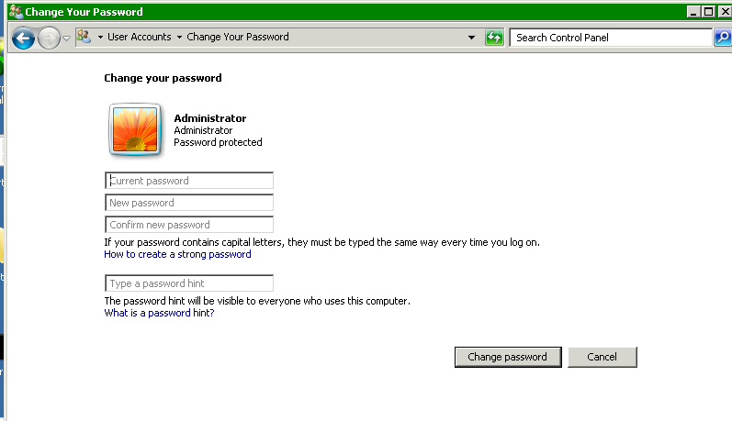
Task: Click the User Accounts icon in address bar
Action: (84, 37)
